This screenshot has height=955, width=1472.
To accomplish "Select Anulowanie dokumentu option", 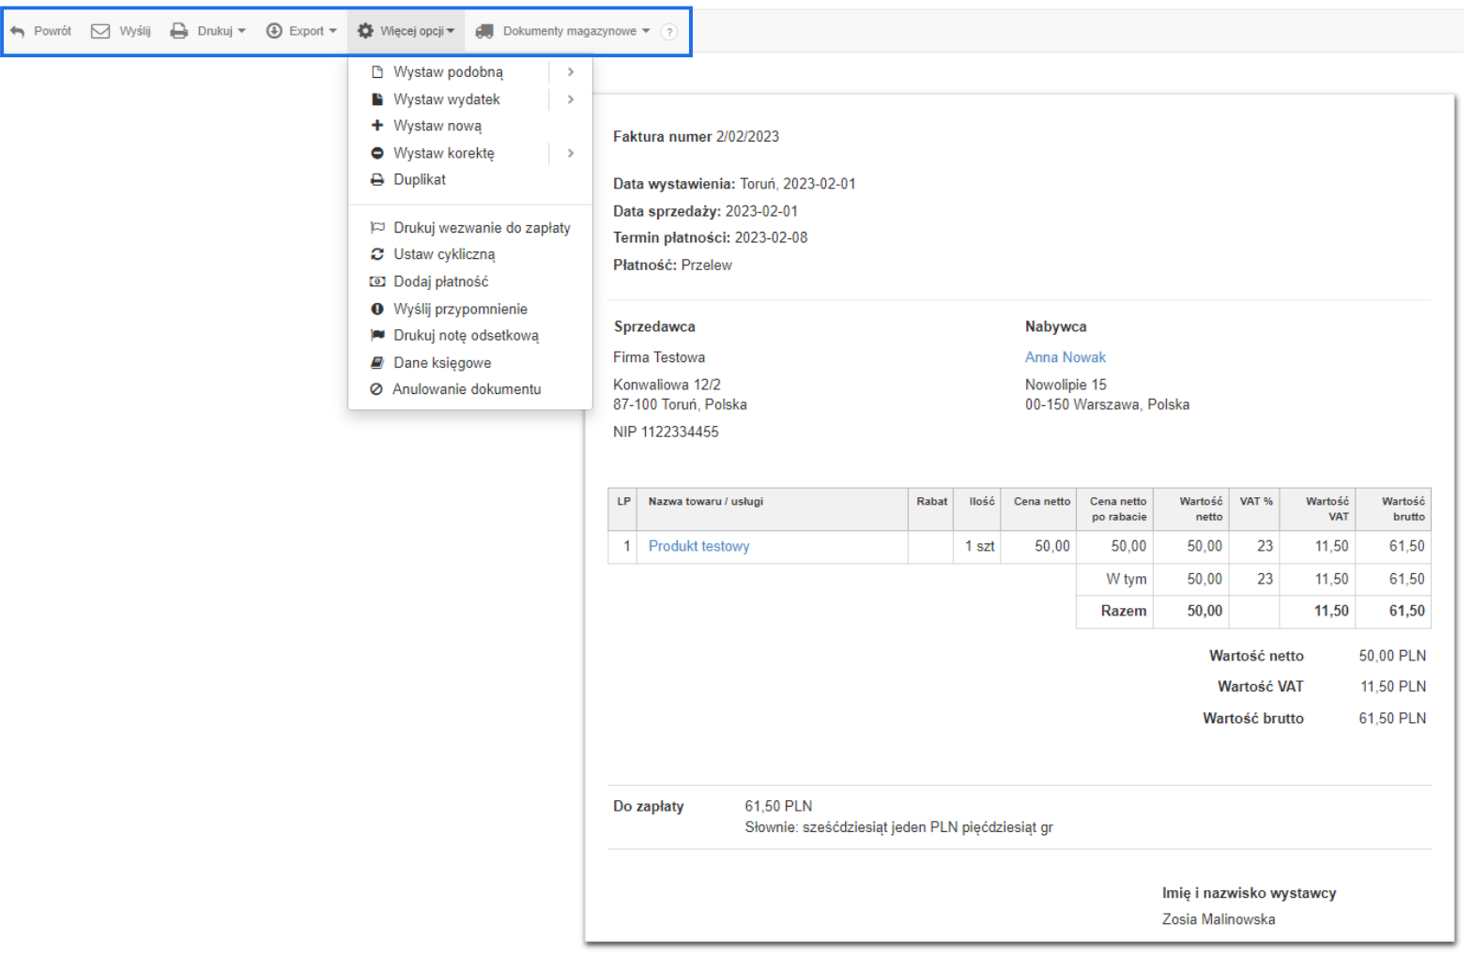I will [x=466, y=389].
